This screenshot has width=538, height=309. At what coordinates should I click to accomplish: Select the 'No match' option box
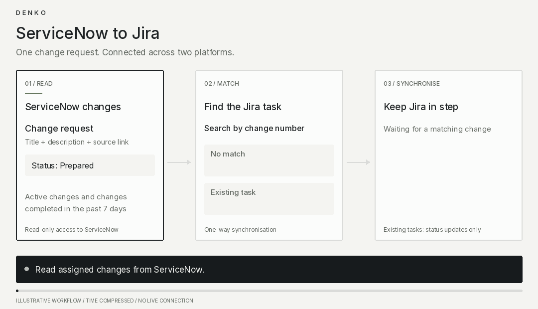[x=269, y=160]
